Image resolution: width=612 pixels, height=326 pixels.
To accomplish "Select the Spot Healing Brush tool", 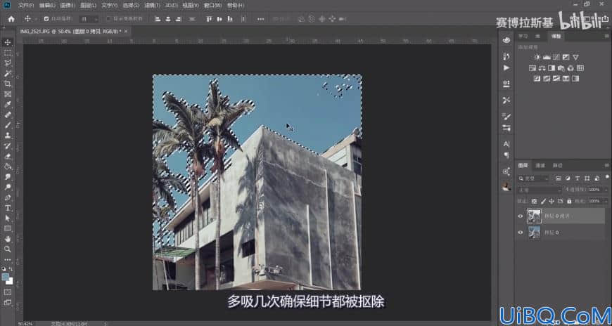I will coord(8,115).
